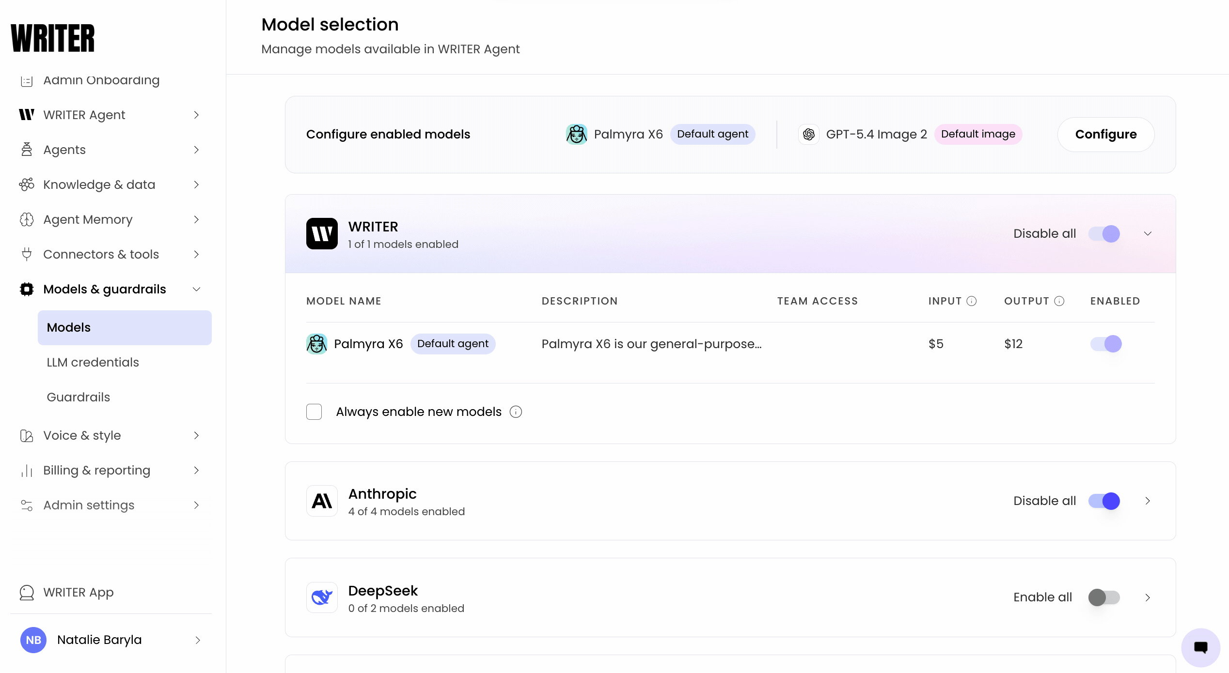Check the Always enable new models checkbox
This screenshot has height=673, width=1229.
pyautogui.click(x=314, y=412)
